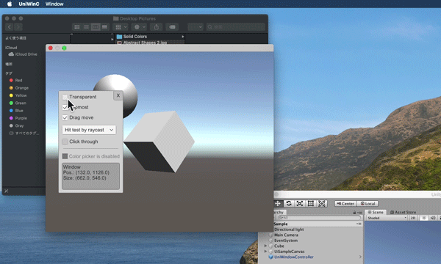Open the Finder action gear menu
Screen dimensions: 441x264
pyautogui.click(x=140, y=27)
